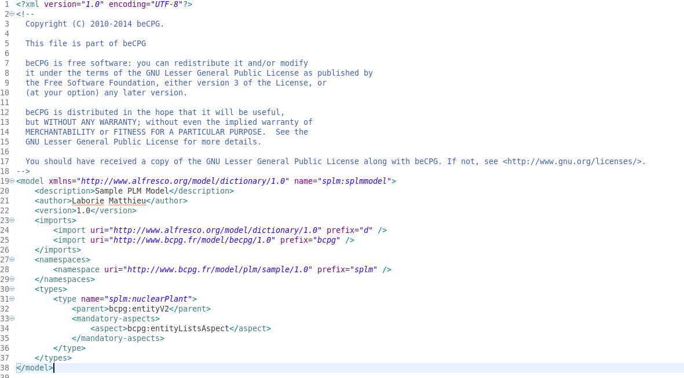
Task: Click line number 1 in the gutter
Action: coord(6,5)
